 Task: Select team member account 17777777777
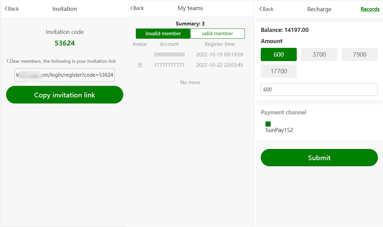pos(169,65)
